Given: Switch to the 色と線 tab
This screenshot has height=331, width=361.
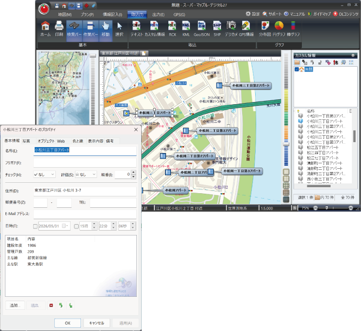Looking at the screenshot, I should pyautogui.click(x=78, y=141).
